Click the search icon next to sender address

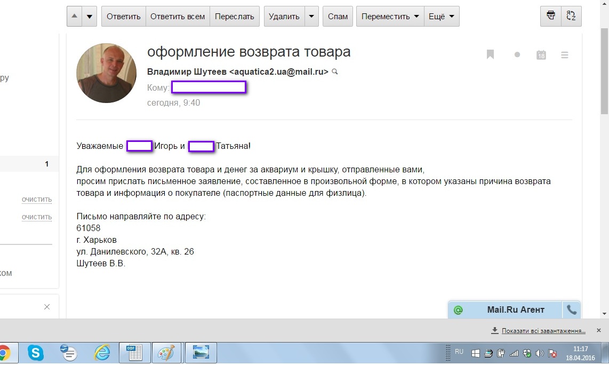335,72
